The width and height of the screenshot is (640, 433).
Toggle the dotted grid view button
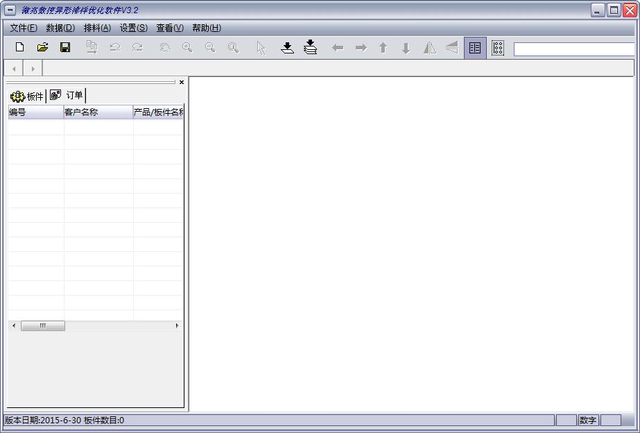pos(498,48)
